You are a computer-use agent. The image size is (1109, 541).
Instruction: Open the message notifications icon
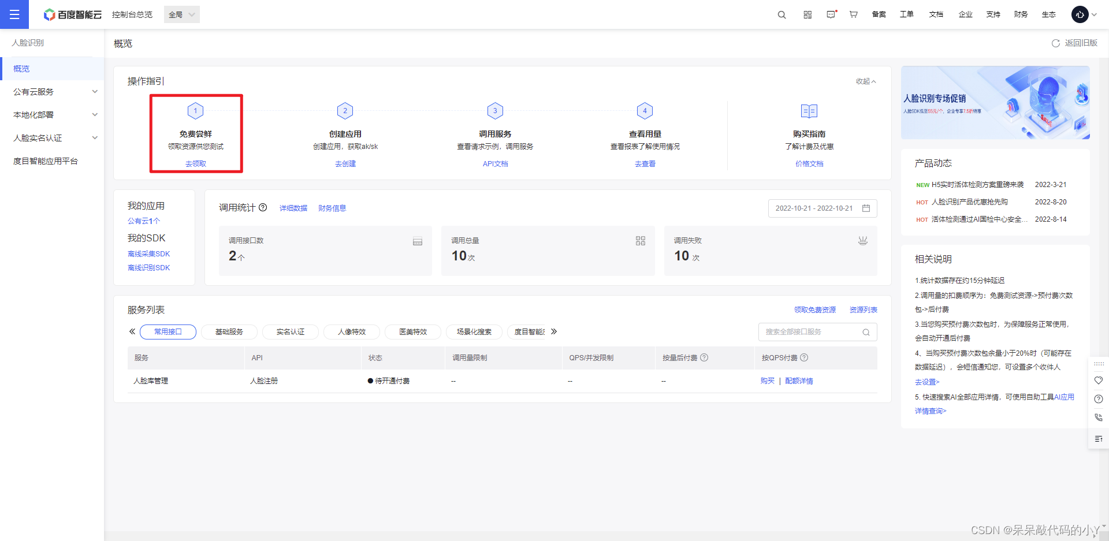[x=831, y=14]
